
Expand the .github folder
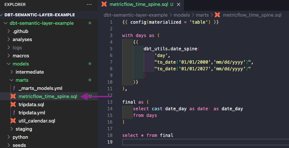coord(9,31)
